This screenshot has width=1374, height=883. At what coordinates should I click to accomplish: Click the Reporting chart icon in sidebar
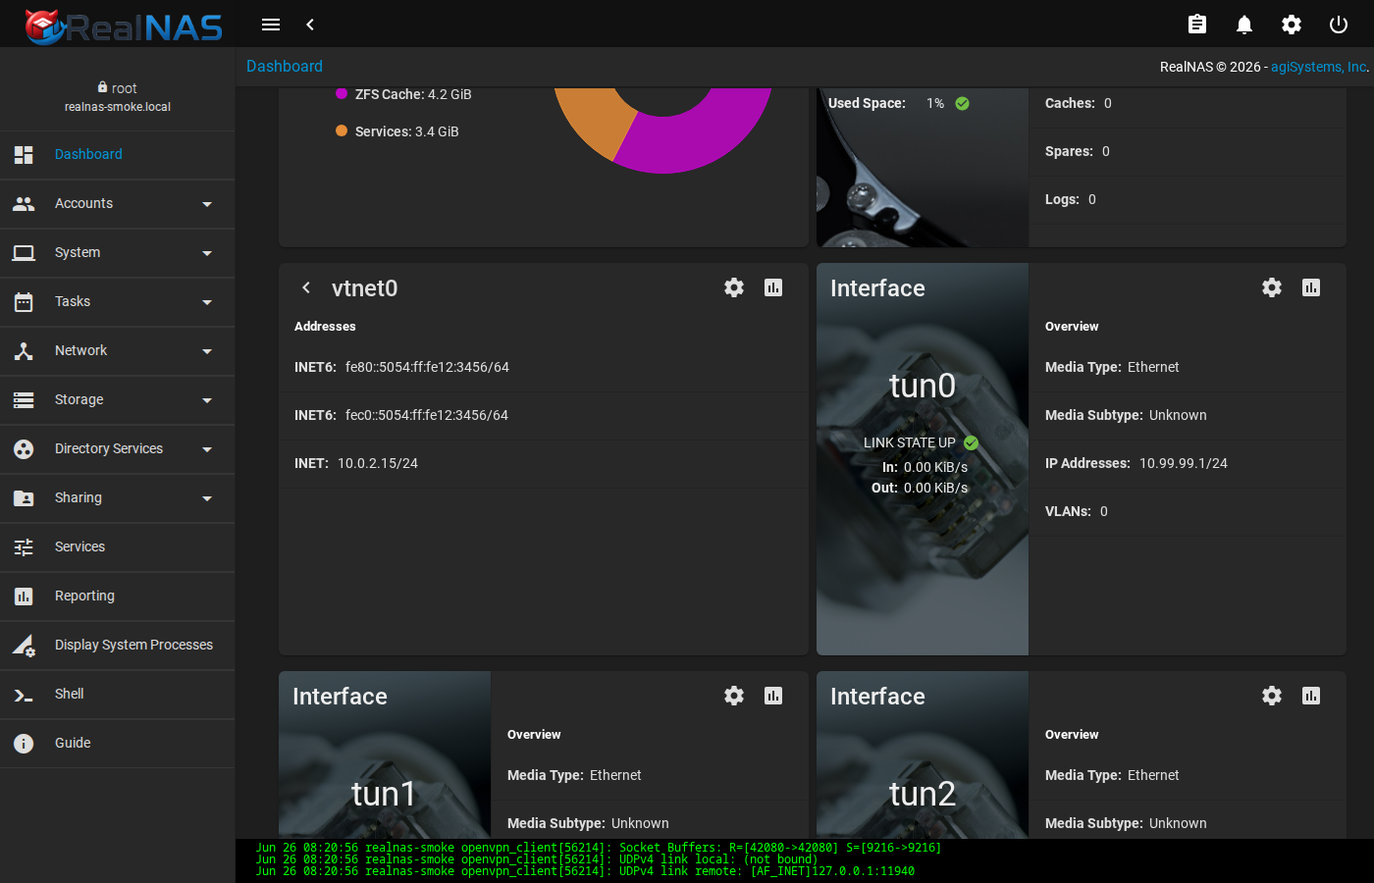(24, 597)
